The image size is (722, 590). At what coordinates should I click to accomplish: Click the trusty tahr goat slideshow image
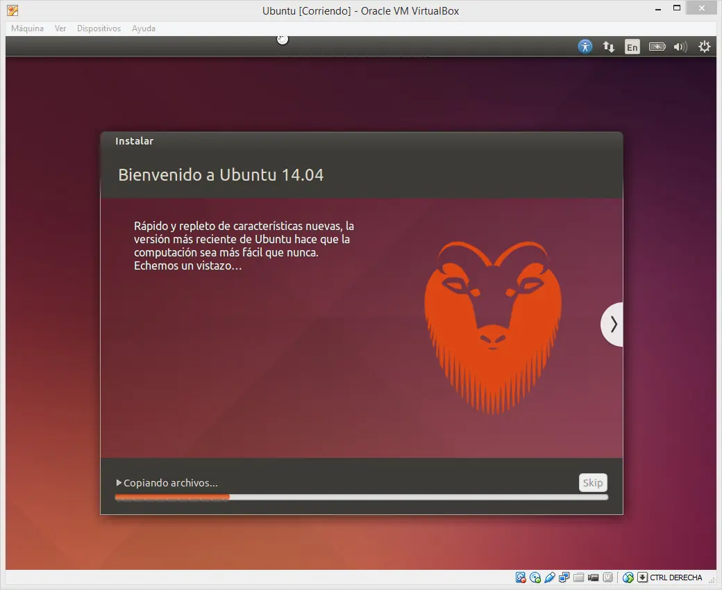point(493,327)
